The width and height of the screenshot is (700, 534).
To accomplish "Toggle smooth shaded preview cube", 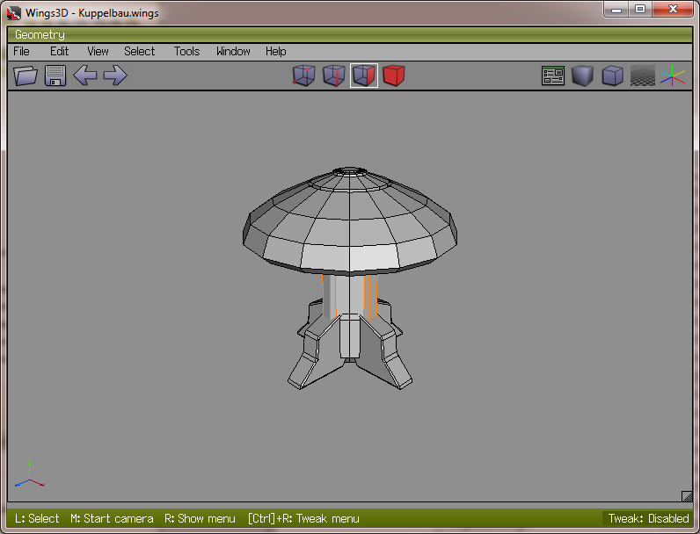I will pyautogui.click(x=582, y=76).
